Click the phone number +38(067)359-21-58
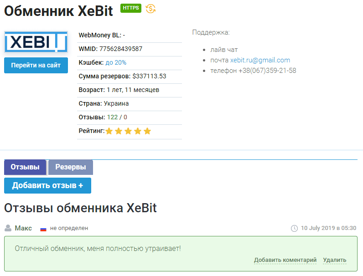 click(x=267, y=71)
